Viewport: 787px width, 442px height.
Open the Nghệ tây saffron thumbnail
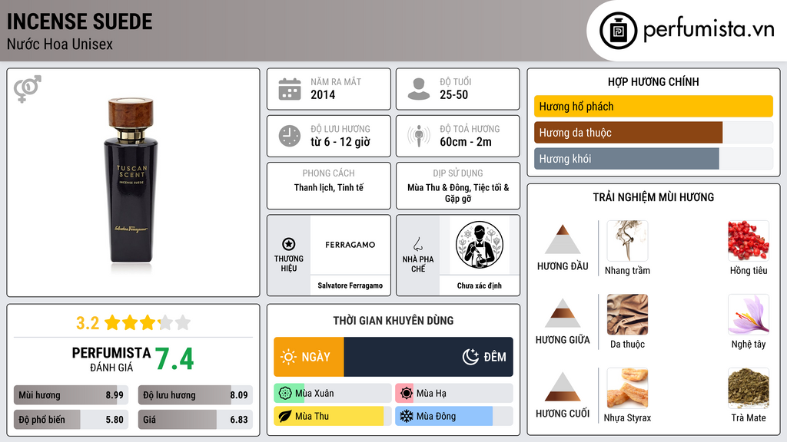pyautogui.click(x=749, y=315)
